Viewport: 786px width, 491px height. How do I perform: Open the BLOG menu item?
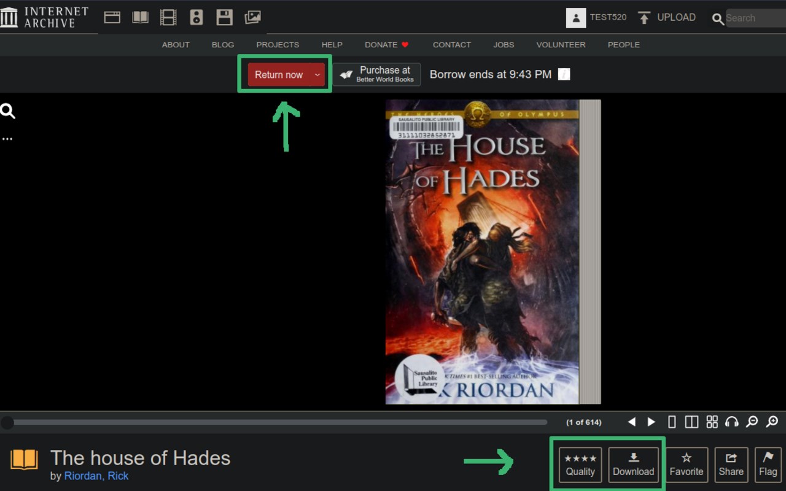click(x=223, y=45)
